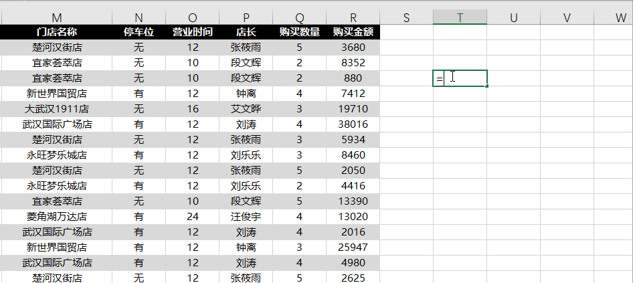Select column header O
Image resolution: width=633 pixels, height=283 pixels.
coord(193,17)
